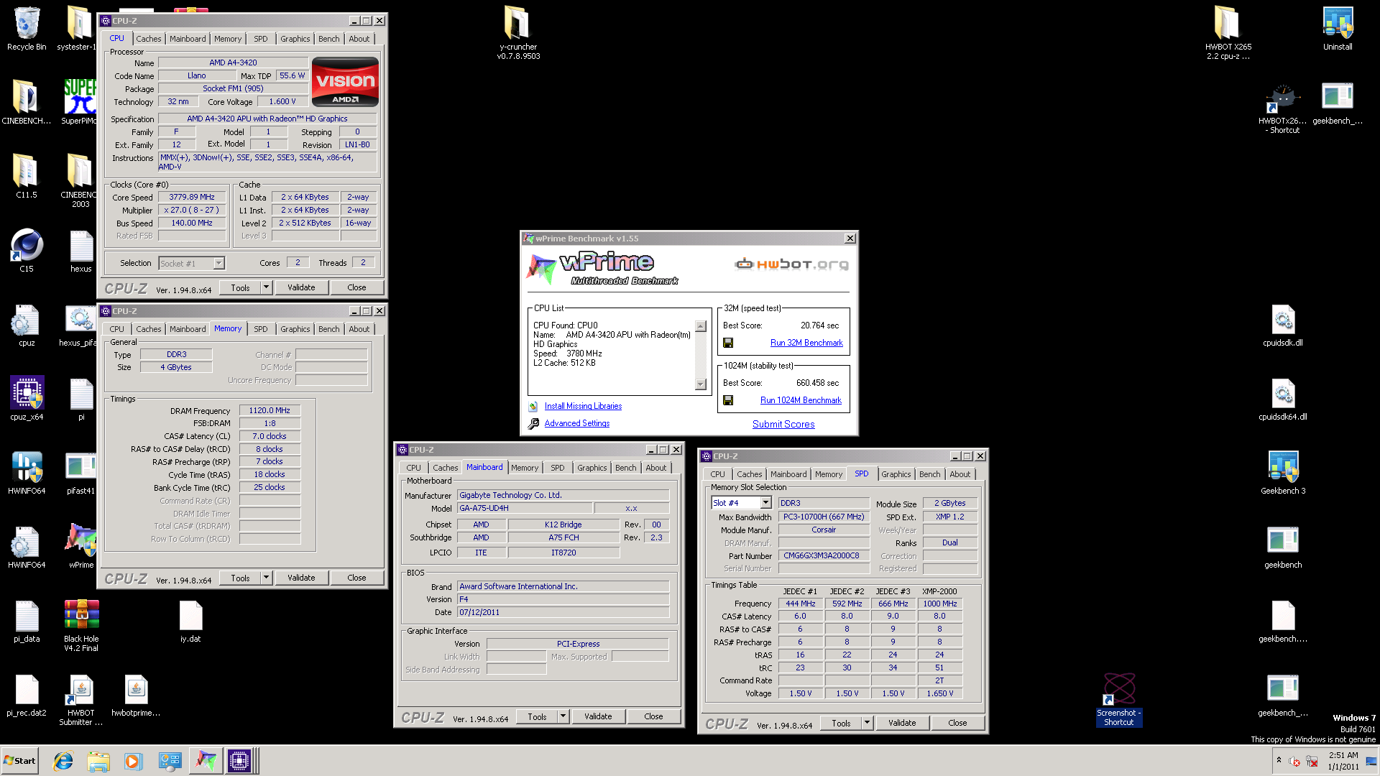Open Tools dropdown arrow in Memory window

click(x=266, y=578)
